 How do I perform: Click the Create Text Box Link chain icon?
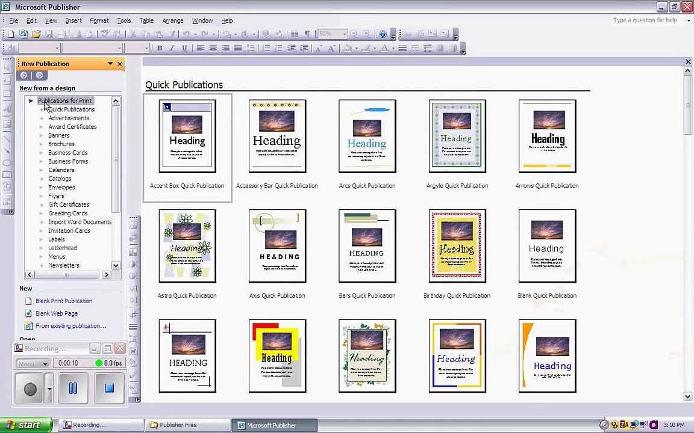coord(407,34)
